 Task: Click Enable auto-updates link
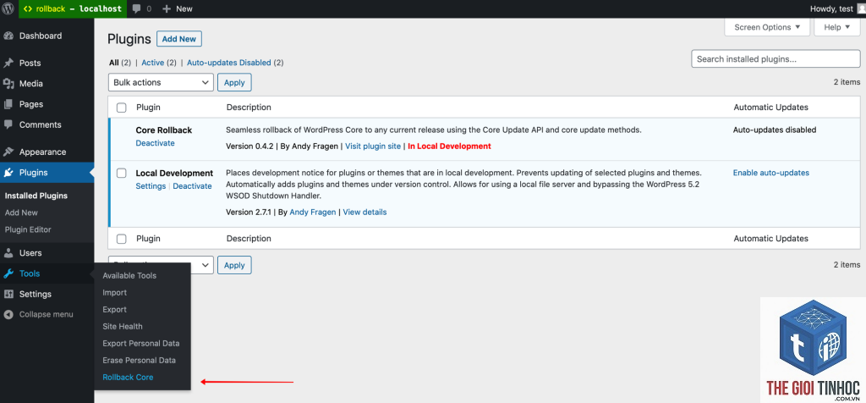point(771,173)
